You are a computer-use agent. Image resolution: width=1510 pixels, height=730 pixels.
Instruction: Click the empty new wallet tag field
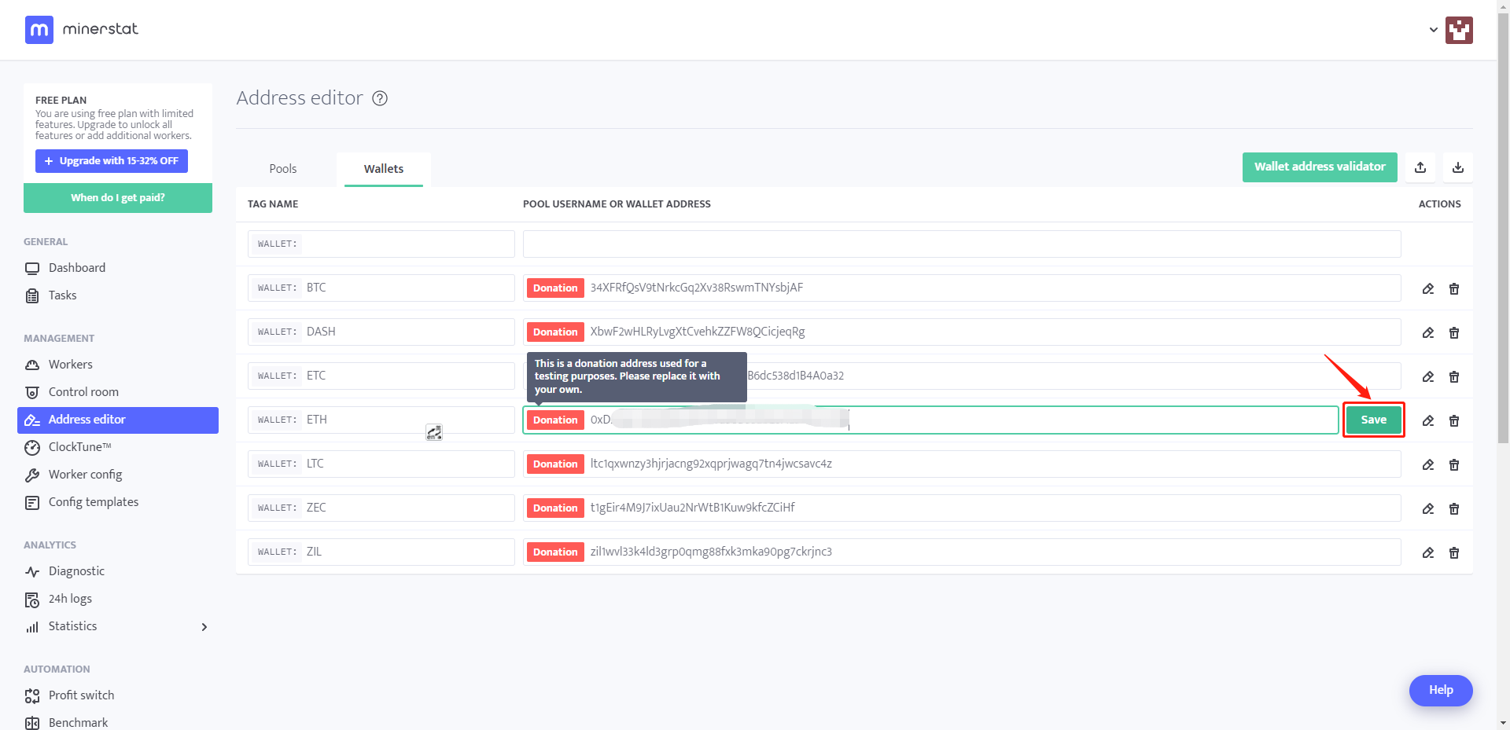(381, 244)
